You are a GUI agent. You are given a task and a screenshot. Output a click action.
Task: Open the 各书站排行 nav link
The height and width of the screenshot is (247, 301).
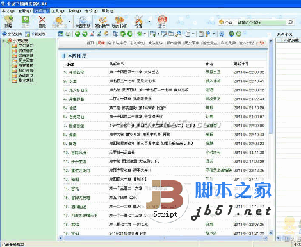(x=117, y=43)
